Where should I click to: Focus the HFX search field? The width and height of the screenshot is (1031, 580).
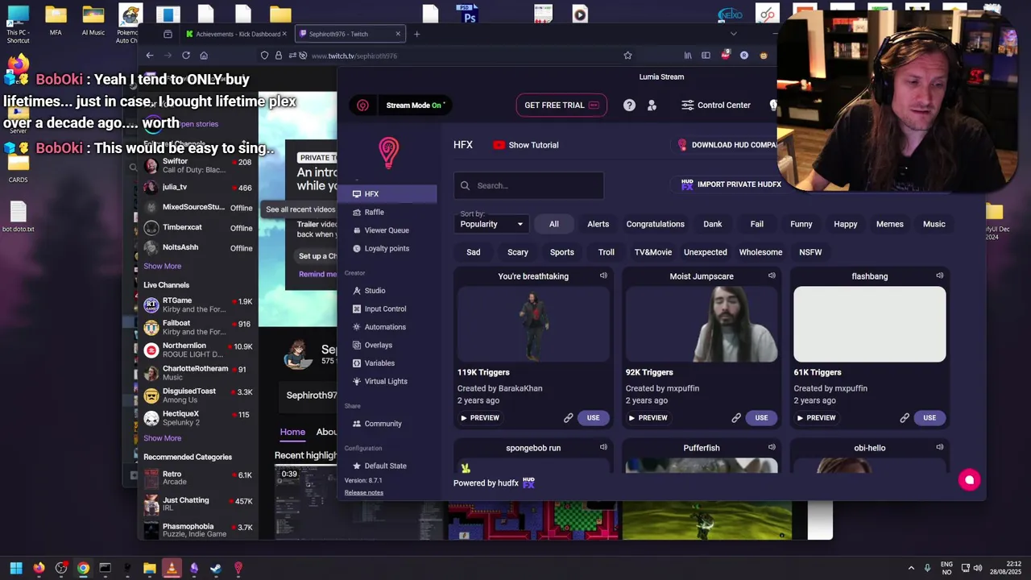(528, 185)
